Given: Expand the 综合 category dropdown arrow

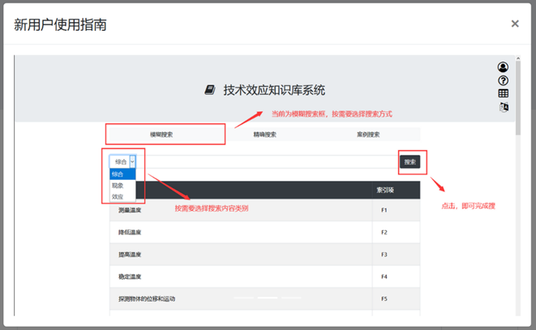Looking at the screenshot, I should [x=132, y=161].
